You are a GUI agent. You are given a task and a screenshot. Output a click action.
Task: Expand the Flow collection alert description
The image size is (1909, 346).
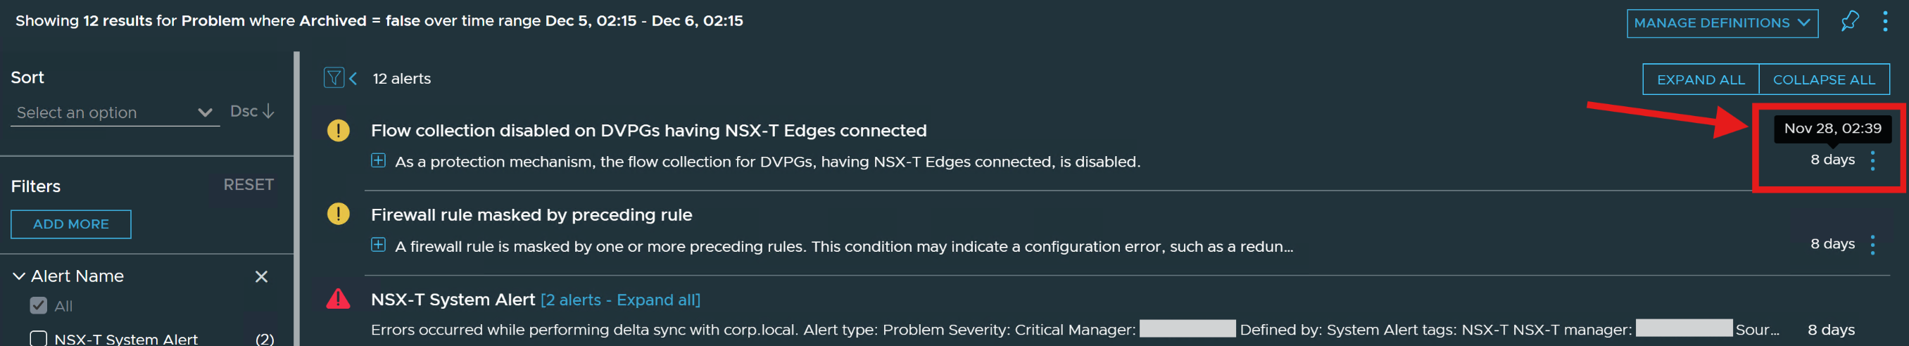click(378, 160)
